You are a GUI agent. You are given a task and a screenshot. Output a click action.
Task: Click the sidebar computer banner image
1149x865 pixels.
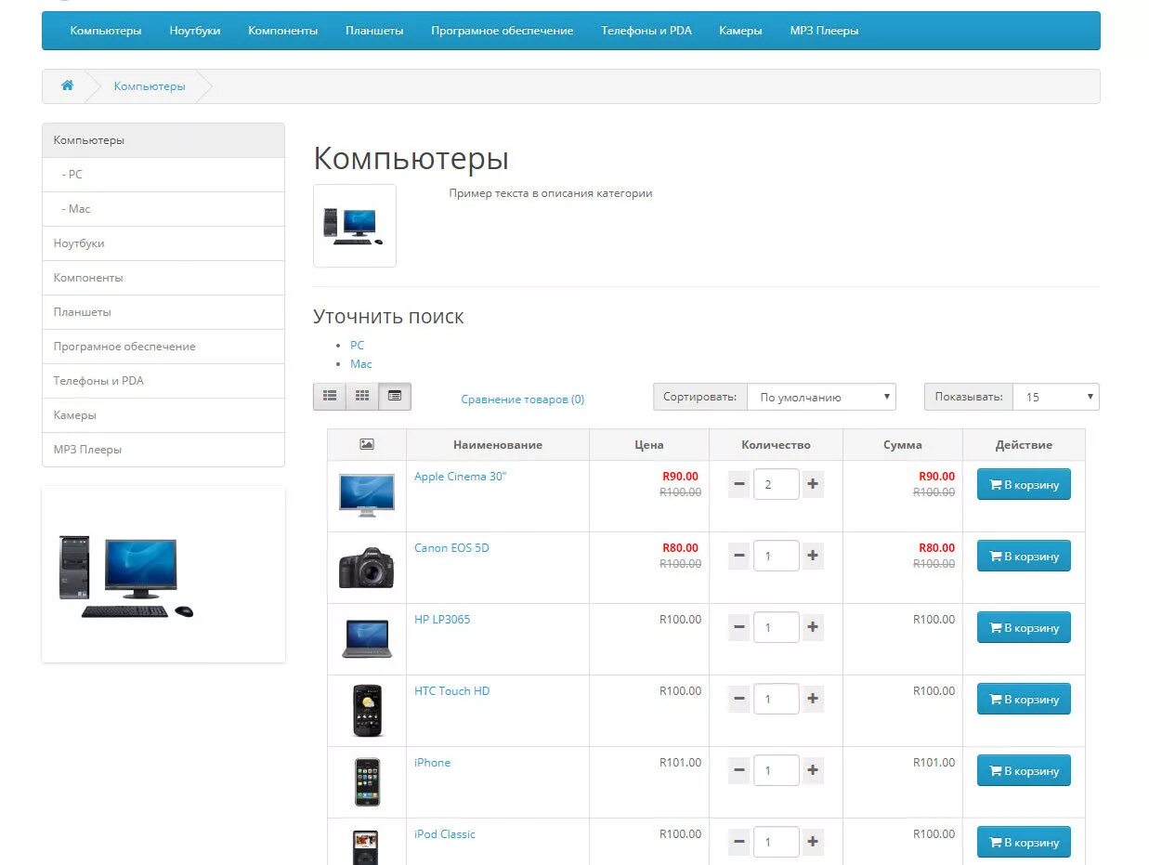[x=126, y=577]
